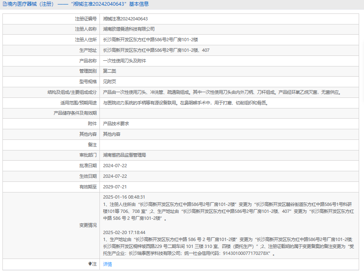Viewport: 364px width, 272px height.
Task: Click the 注册证编号 label cell
Action: 86,19
